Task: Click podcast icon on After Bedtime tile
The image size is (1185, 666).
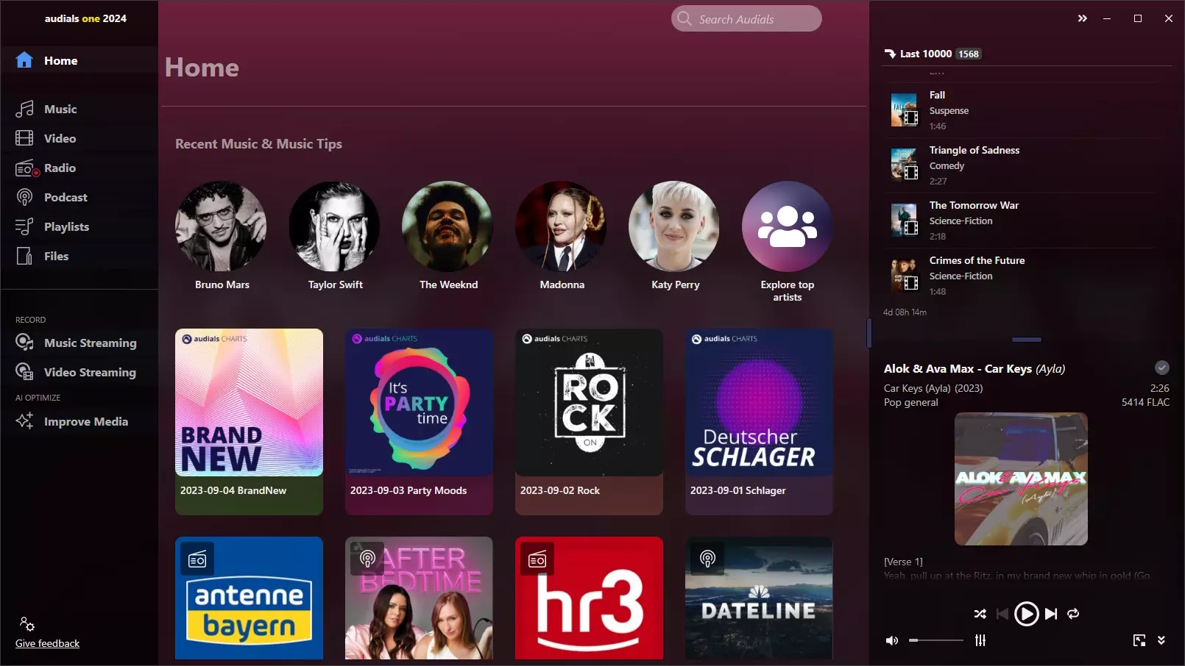Action: pos(367,559)
